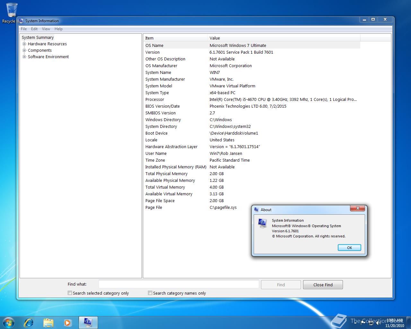Viewport: 411px width, 329px height.
Task: Expand the Software Environment node
Action: pos(24,57)
